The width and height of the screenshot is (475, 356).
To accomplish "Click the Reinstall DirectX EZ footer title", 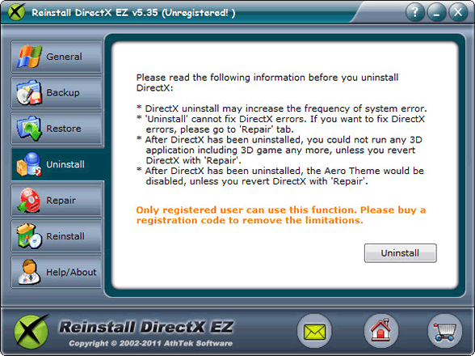I will pos(146,327).
